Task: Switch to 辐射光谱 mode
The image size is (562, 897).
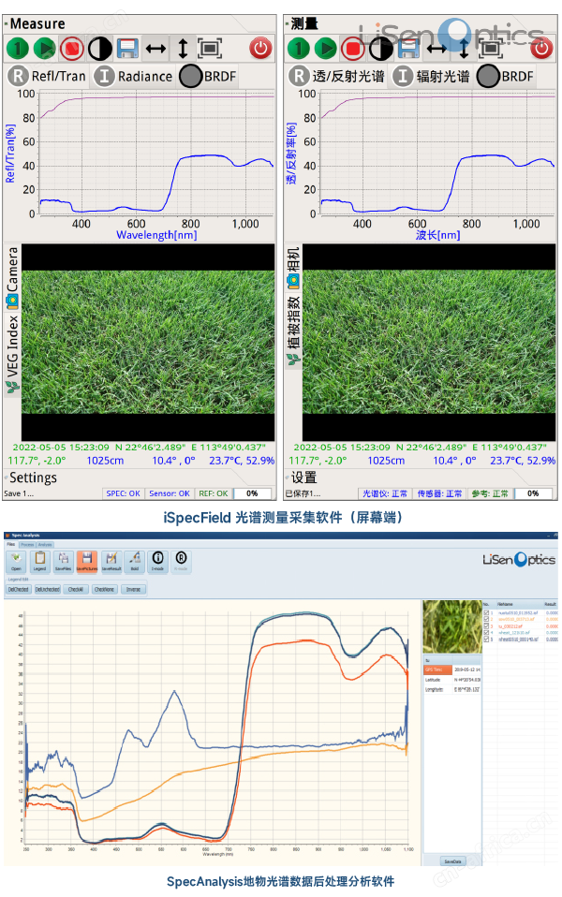Action: tap(431, 76)
